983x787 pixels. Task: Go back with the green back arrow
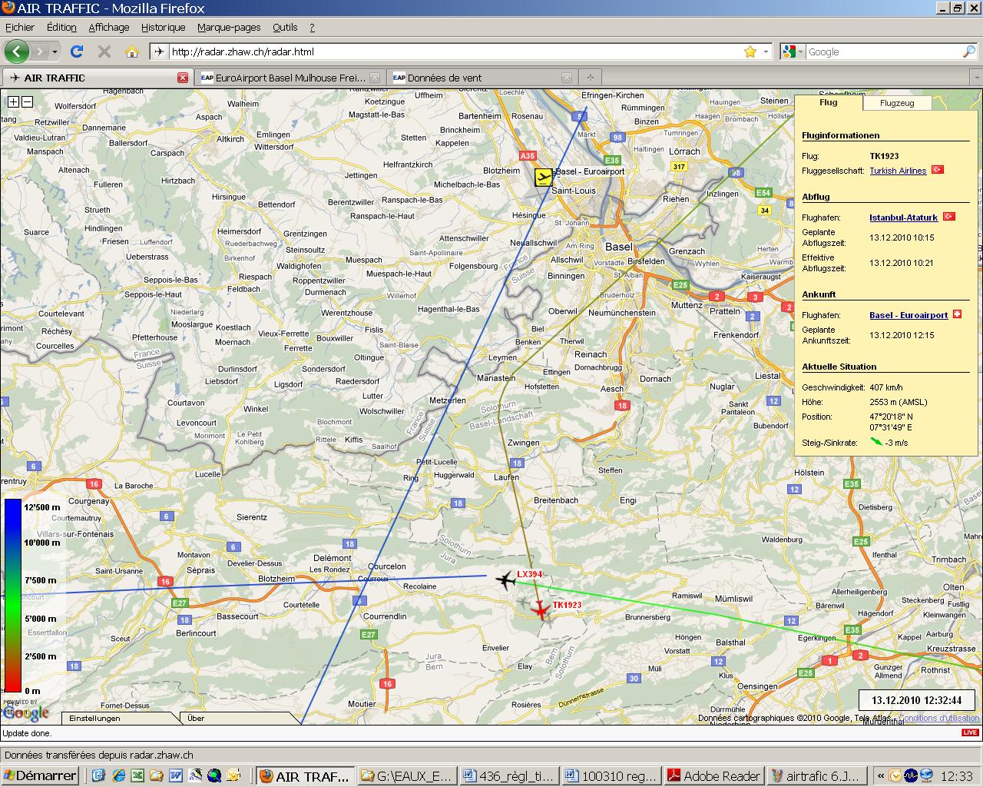[x=17, y=51]
